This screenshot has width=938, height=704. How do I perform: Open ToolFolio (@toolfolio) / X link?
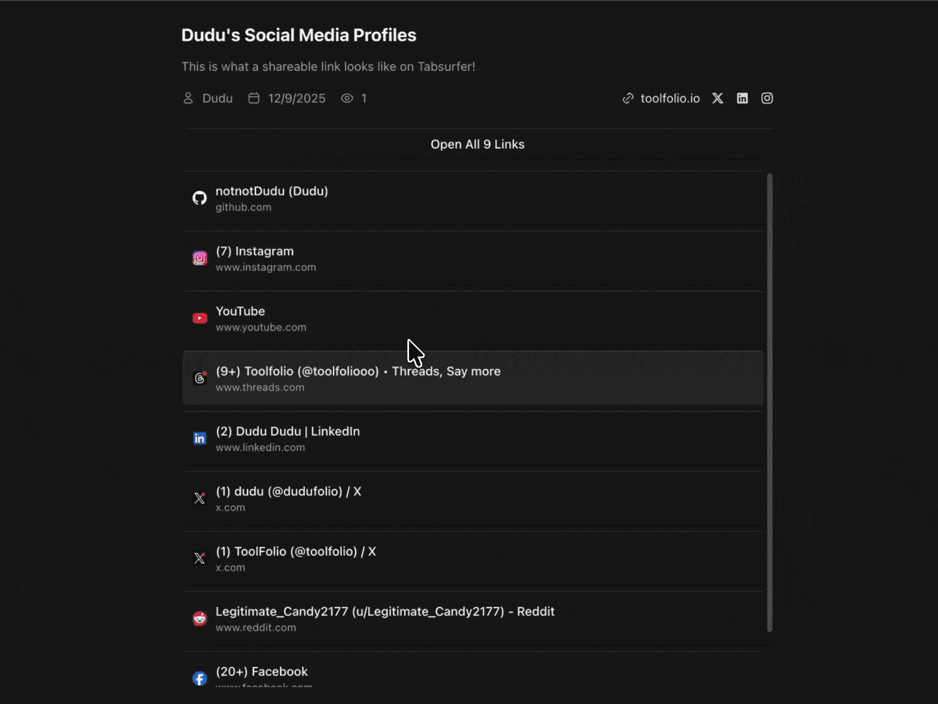pos(473,558)
